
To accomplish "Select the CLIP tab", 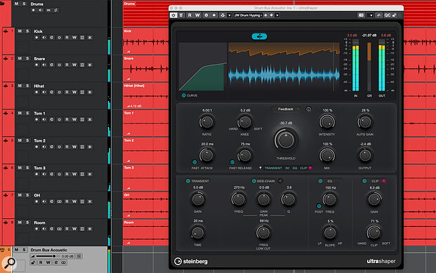I will (304, 168).
